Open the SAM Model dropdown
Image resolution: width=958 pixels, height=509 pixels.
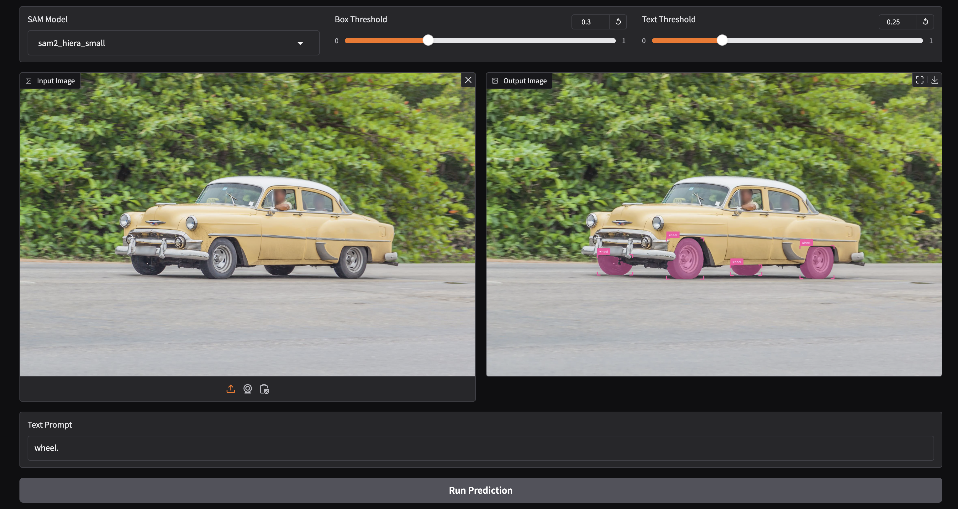173,43
